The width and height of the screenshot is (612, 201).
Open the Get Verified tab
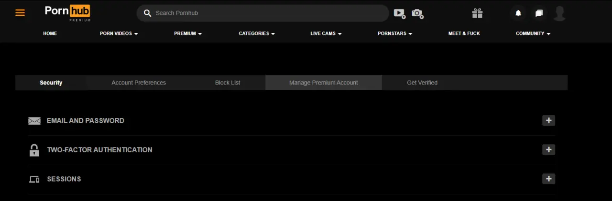click(422, 83)
